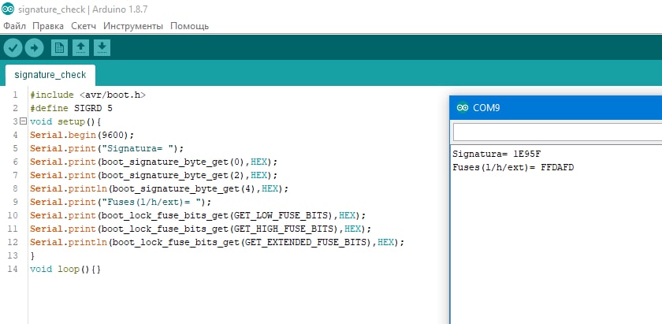The image size is (662, 324).
Task: Click the Arduino logo in title bar
Action: click(8, 9)
